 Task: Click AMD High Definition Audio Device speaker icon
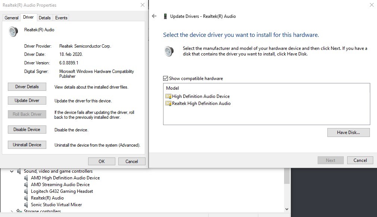[x=26, y=178]
